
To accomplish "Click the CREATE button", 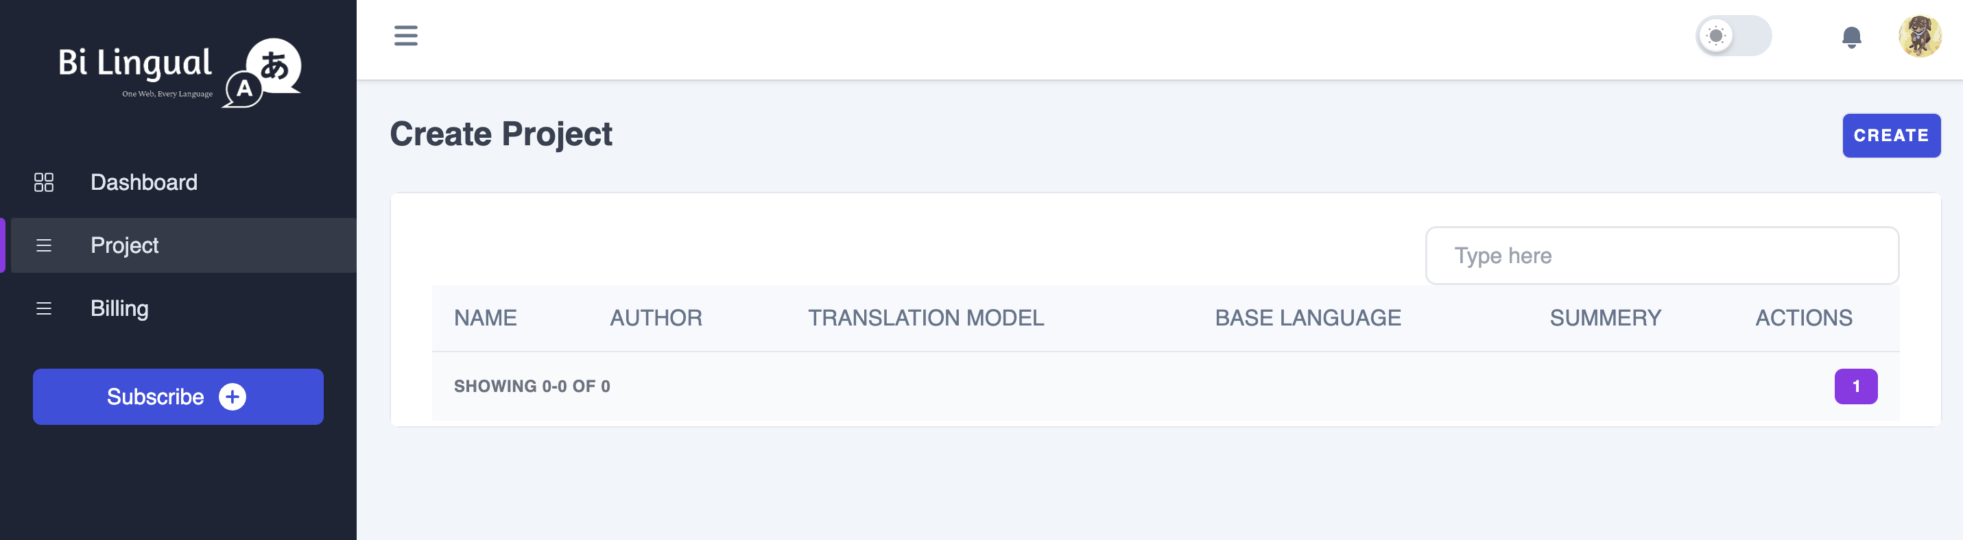I will pyautogui.click(x=1892, y=136).
